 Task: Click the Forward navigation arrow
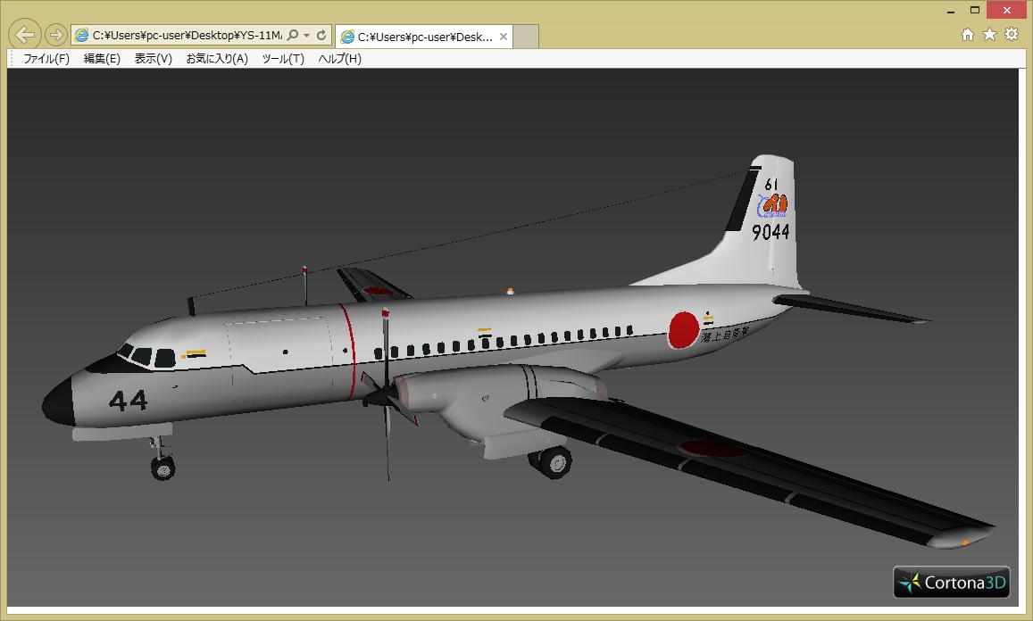[x=55, y=35]
